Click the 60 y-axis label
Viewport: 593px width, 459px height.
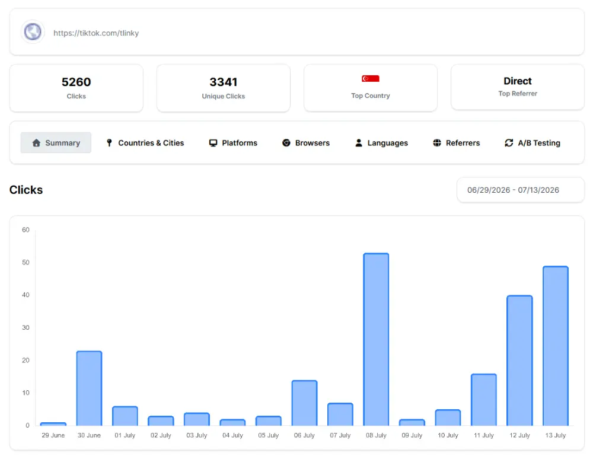coord(25,230)
